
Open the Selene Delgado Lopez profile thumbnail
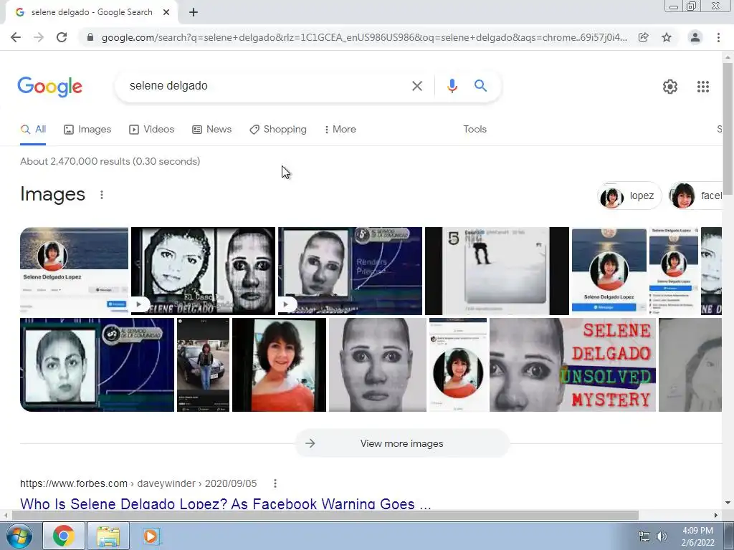coord(74,271)
